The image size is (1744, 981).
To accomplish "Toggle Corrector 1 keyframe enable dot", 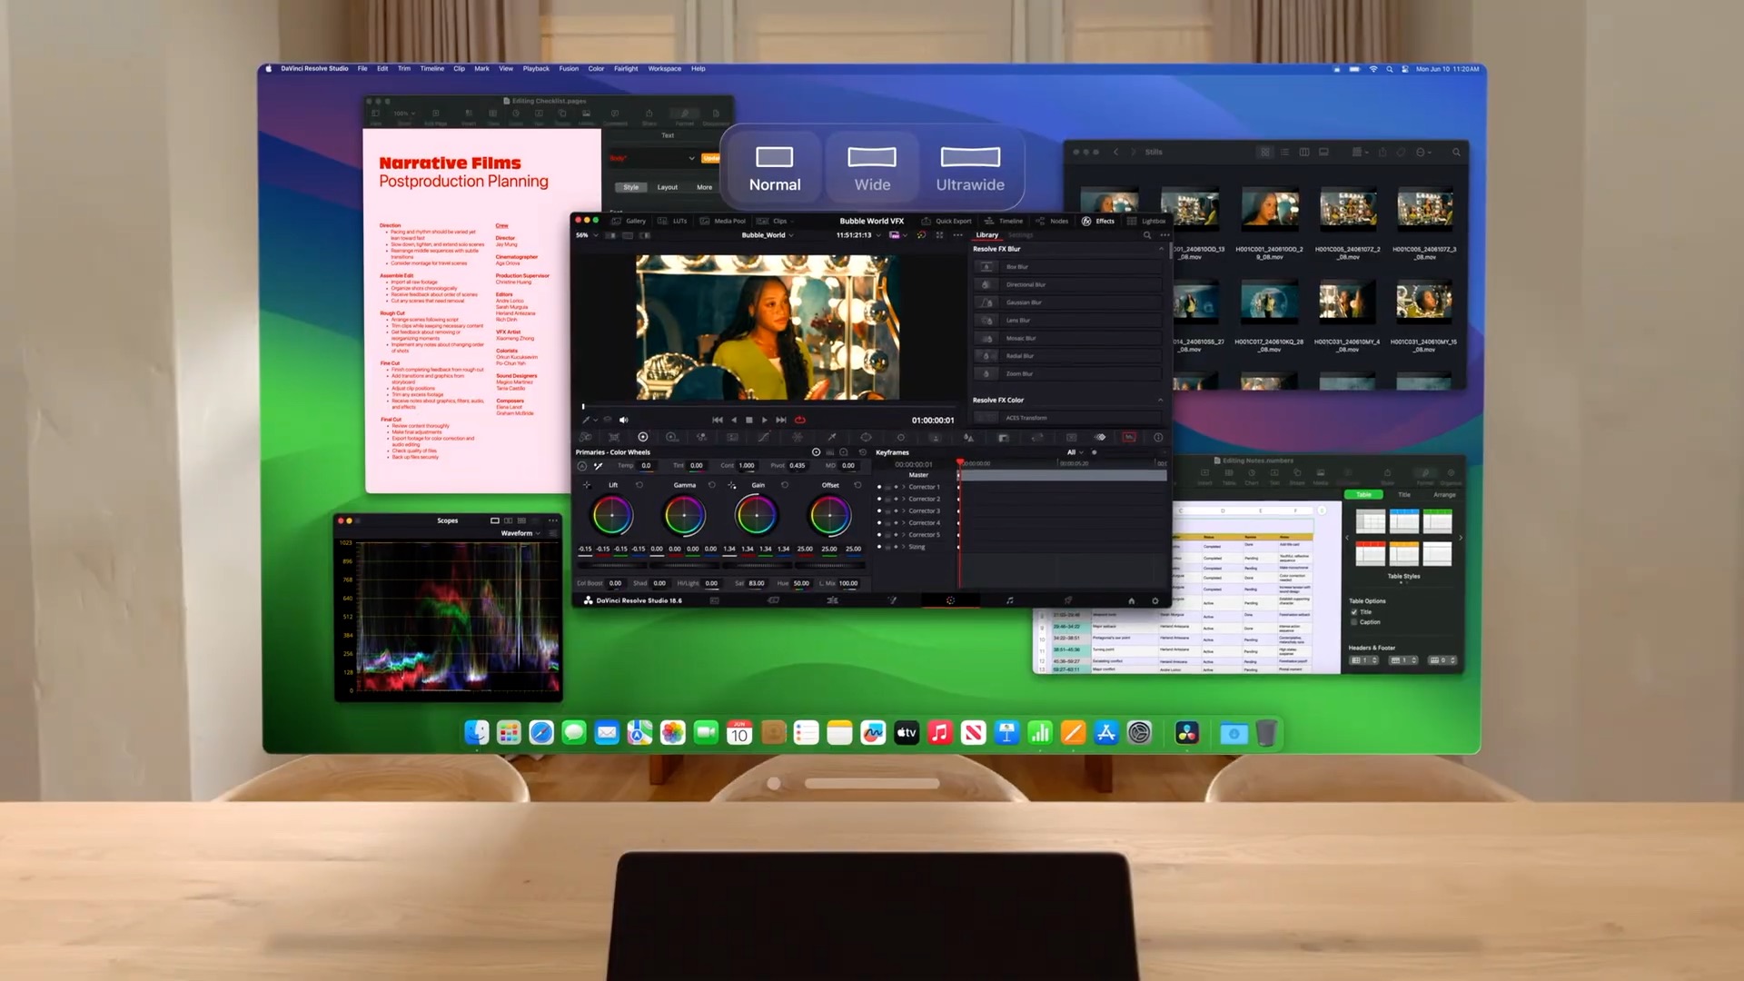I will click(879, 487).
